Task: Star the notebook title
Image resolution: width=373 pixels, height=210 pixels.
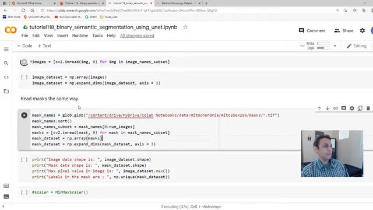Action: pyautogui.click(x=185, y=27)
